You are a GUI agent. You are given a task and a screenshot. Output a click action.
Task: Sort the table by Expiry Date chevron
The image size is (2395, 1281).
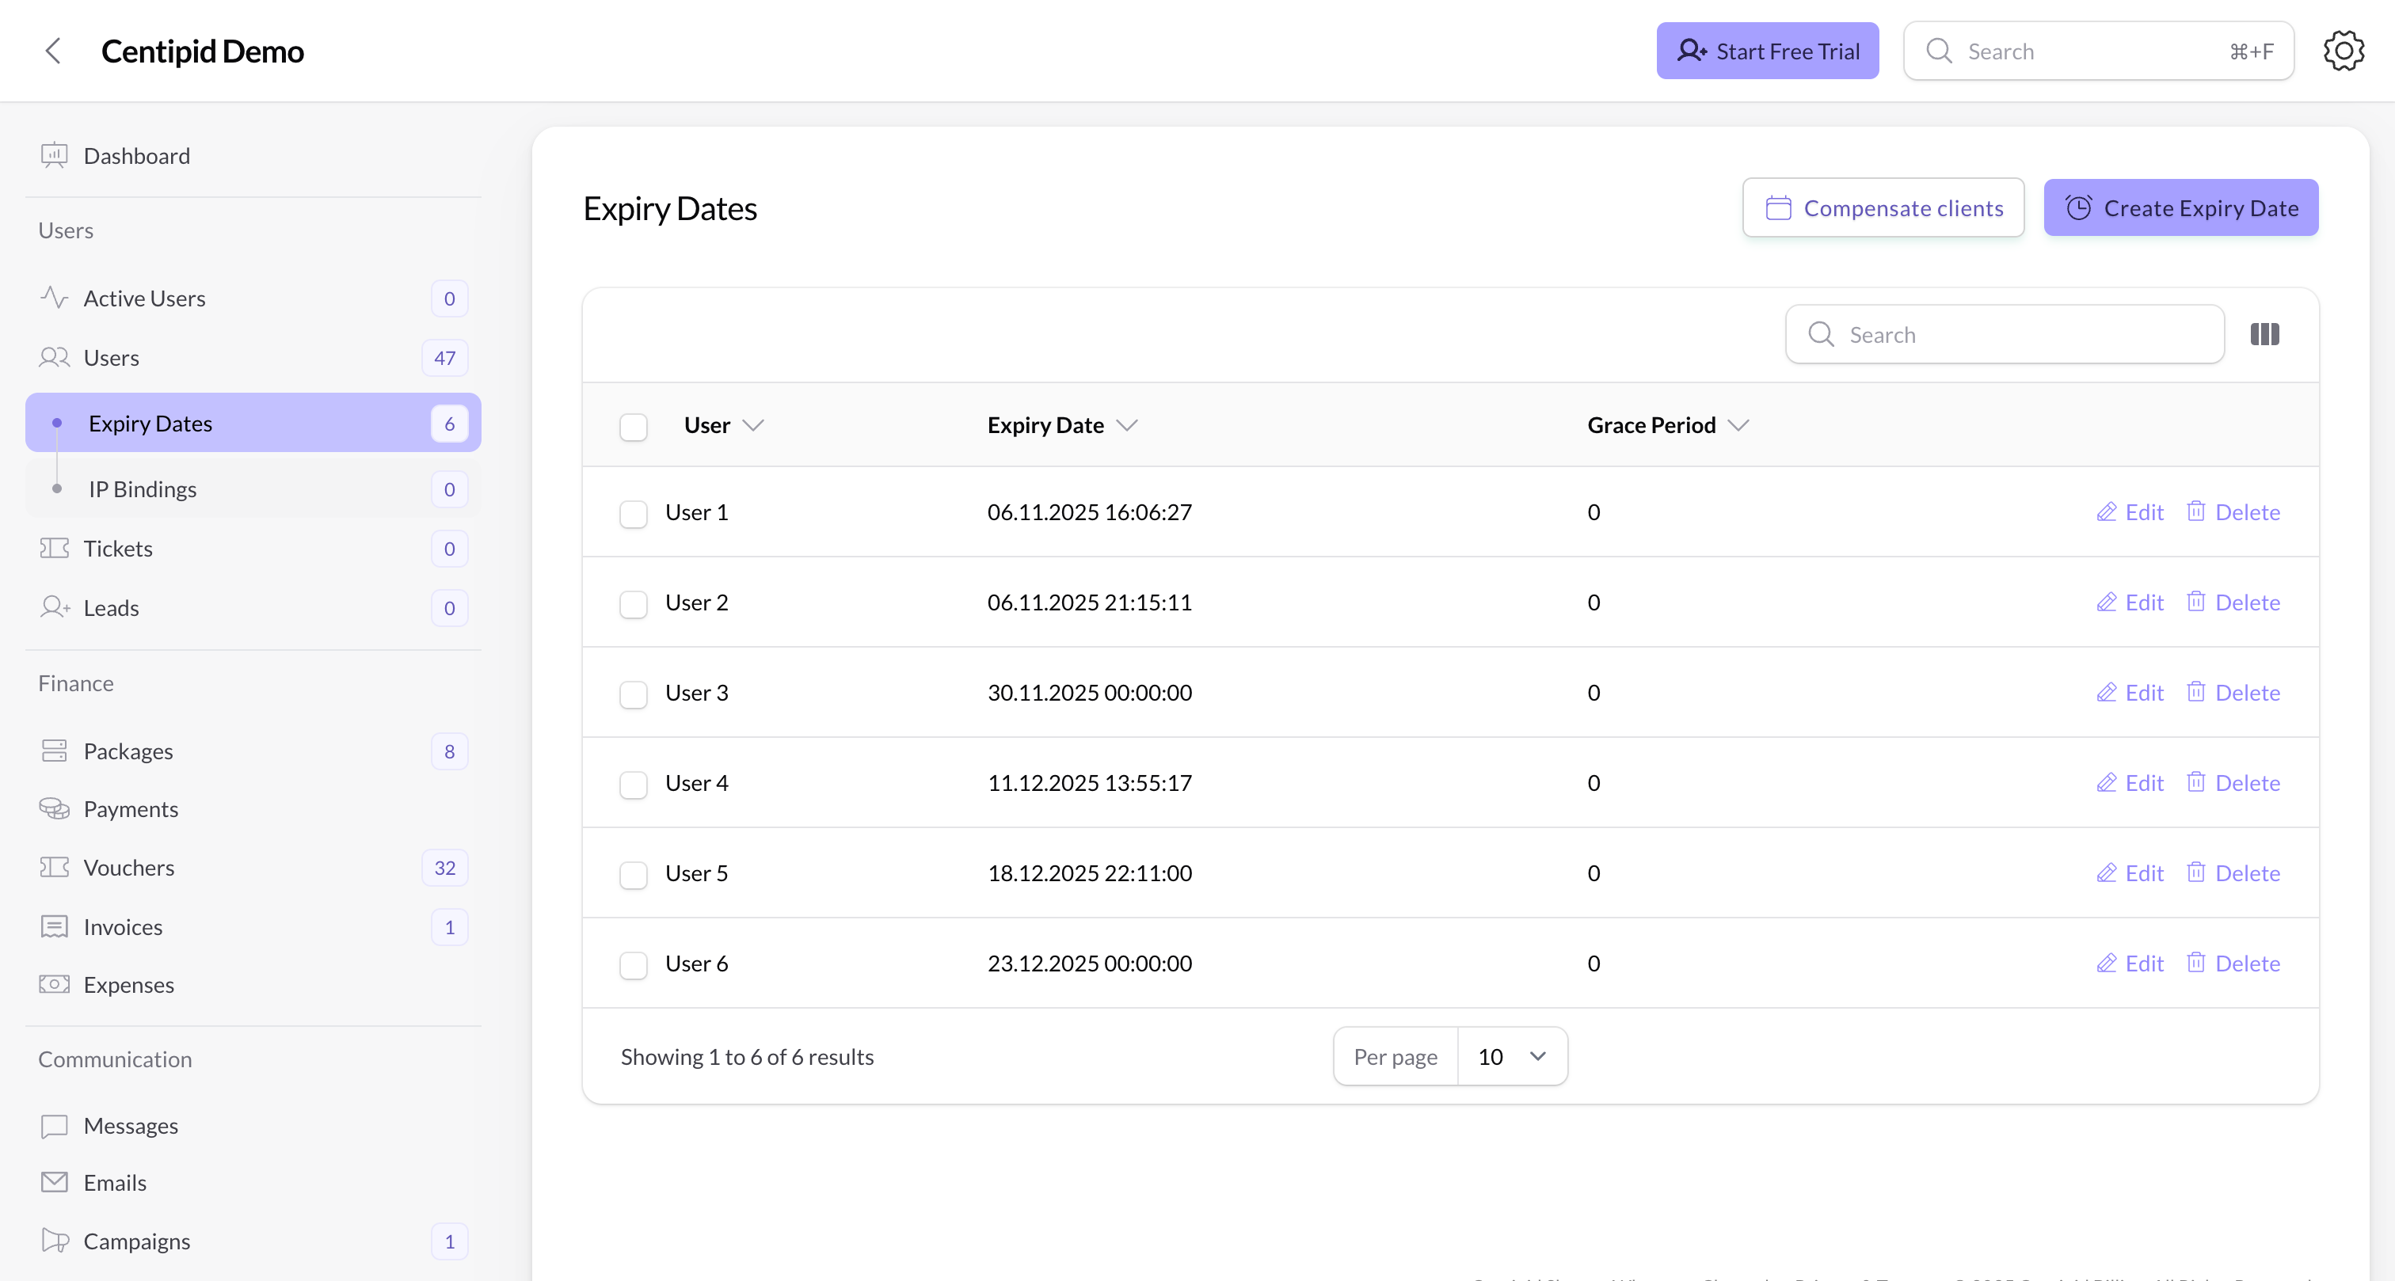(1128, 425)
